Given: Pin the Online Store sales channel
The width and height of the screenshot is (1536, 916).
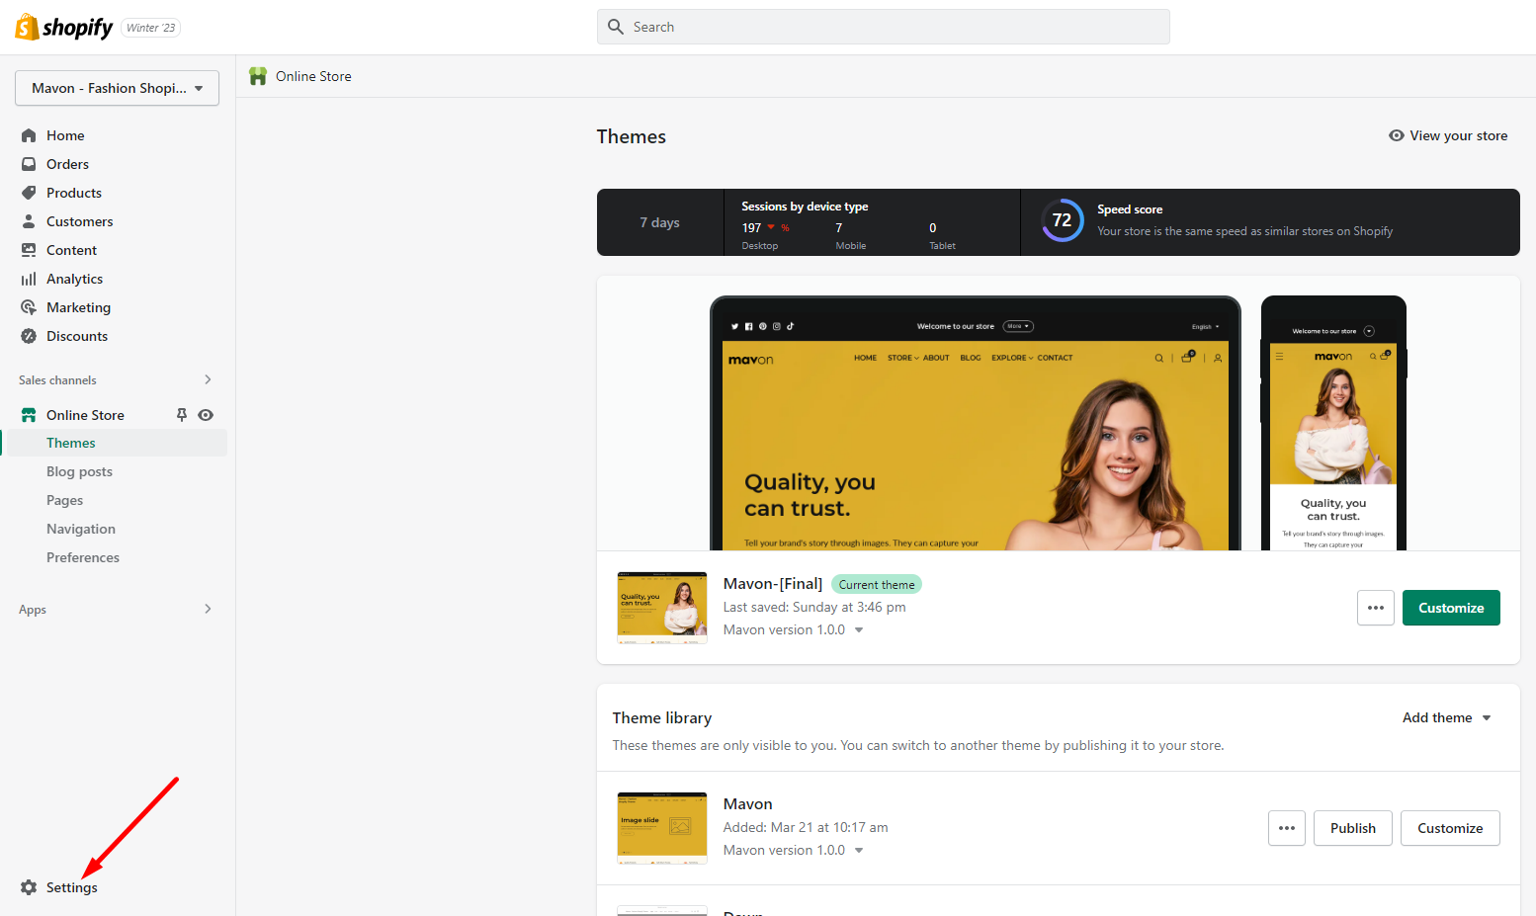Looking at the screenshot, I should [182, 415].
